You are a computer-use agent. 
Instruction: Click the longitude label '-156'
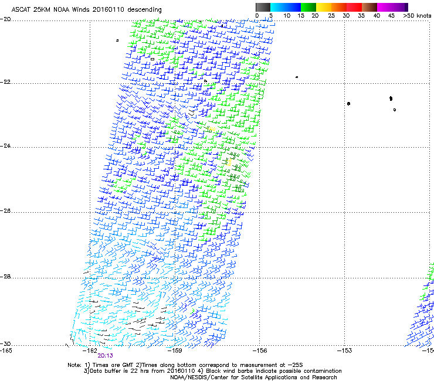coord(260,351)
